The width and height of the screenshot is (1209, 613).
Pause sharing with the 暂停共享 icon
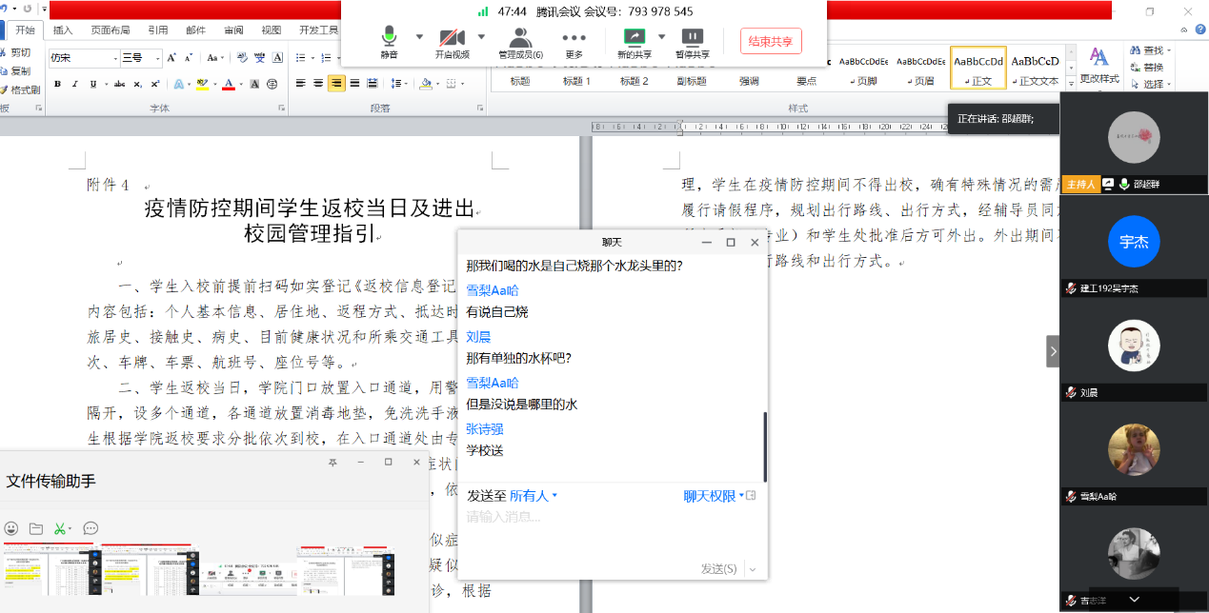693,38
